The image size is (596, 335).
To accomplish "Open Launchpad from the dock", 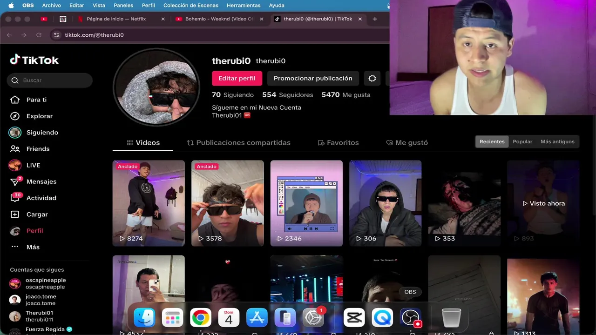I will click(172, 318).
